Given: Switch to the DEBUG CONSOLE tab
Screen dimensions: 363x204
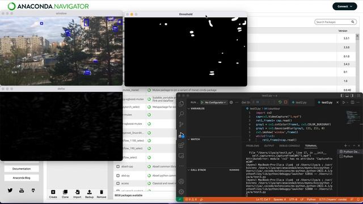Looking at the screenshot, I should point(289,146).
